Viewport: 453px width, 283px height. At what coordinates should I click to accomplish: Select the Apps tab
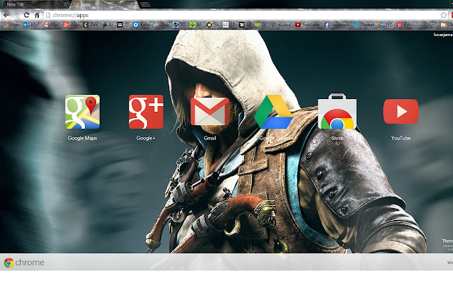104,5
